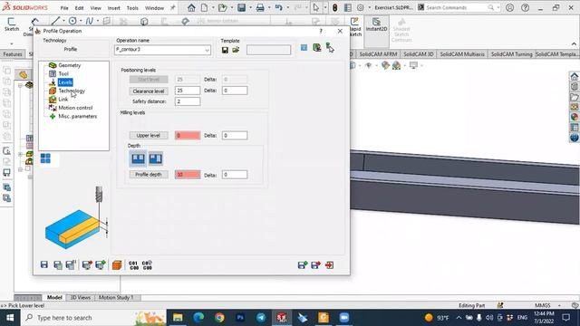
Task: Click the blue info icon in dialog
Action: coord(304,48)
